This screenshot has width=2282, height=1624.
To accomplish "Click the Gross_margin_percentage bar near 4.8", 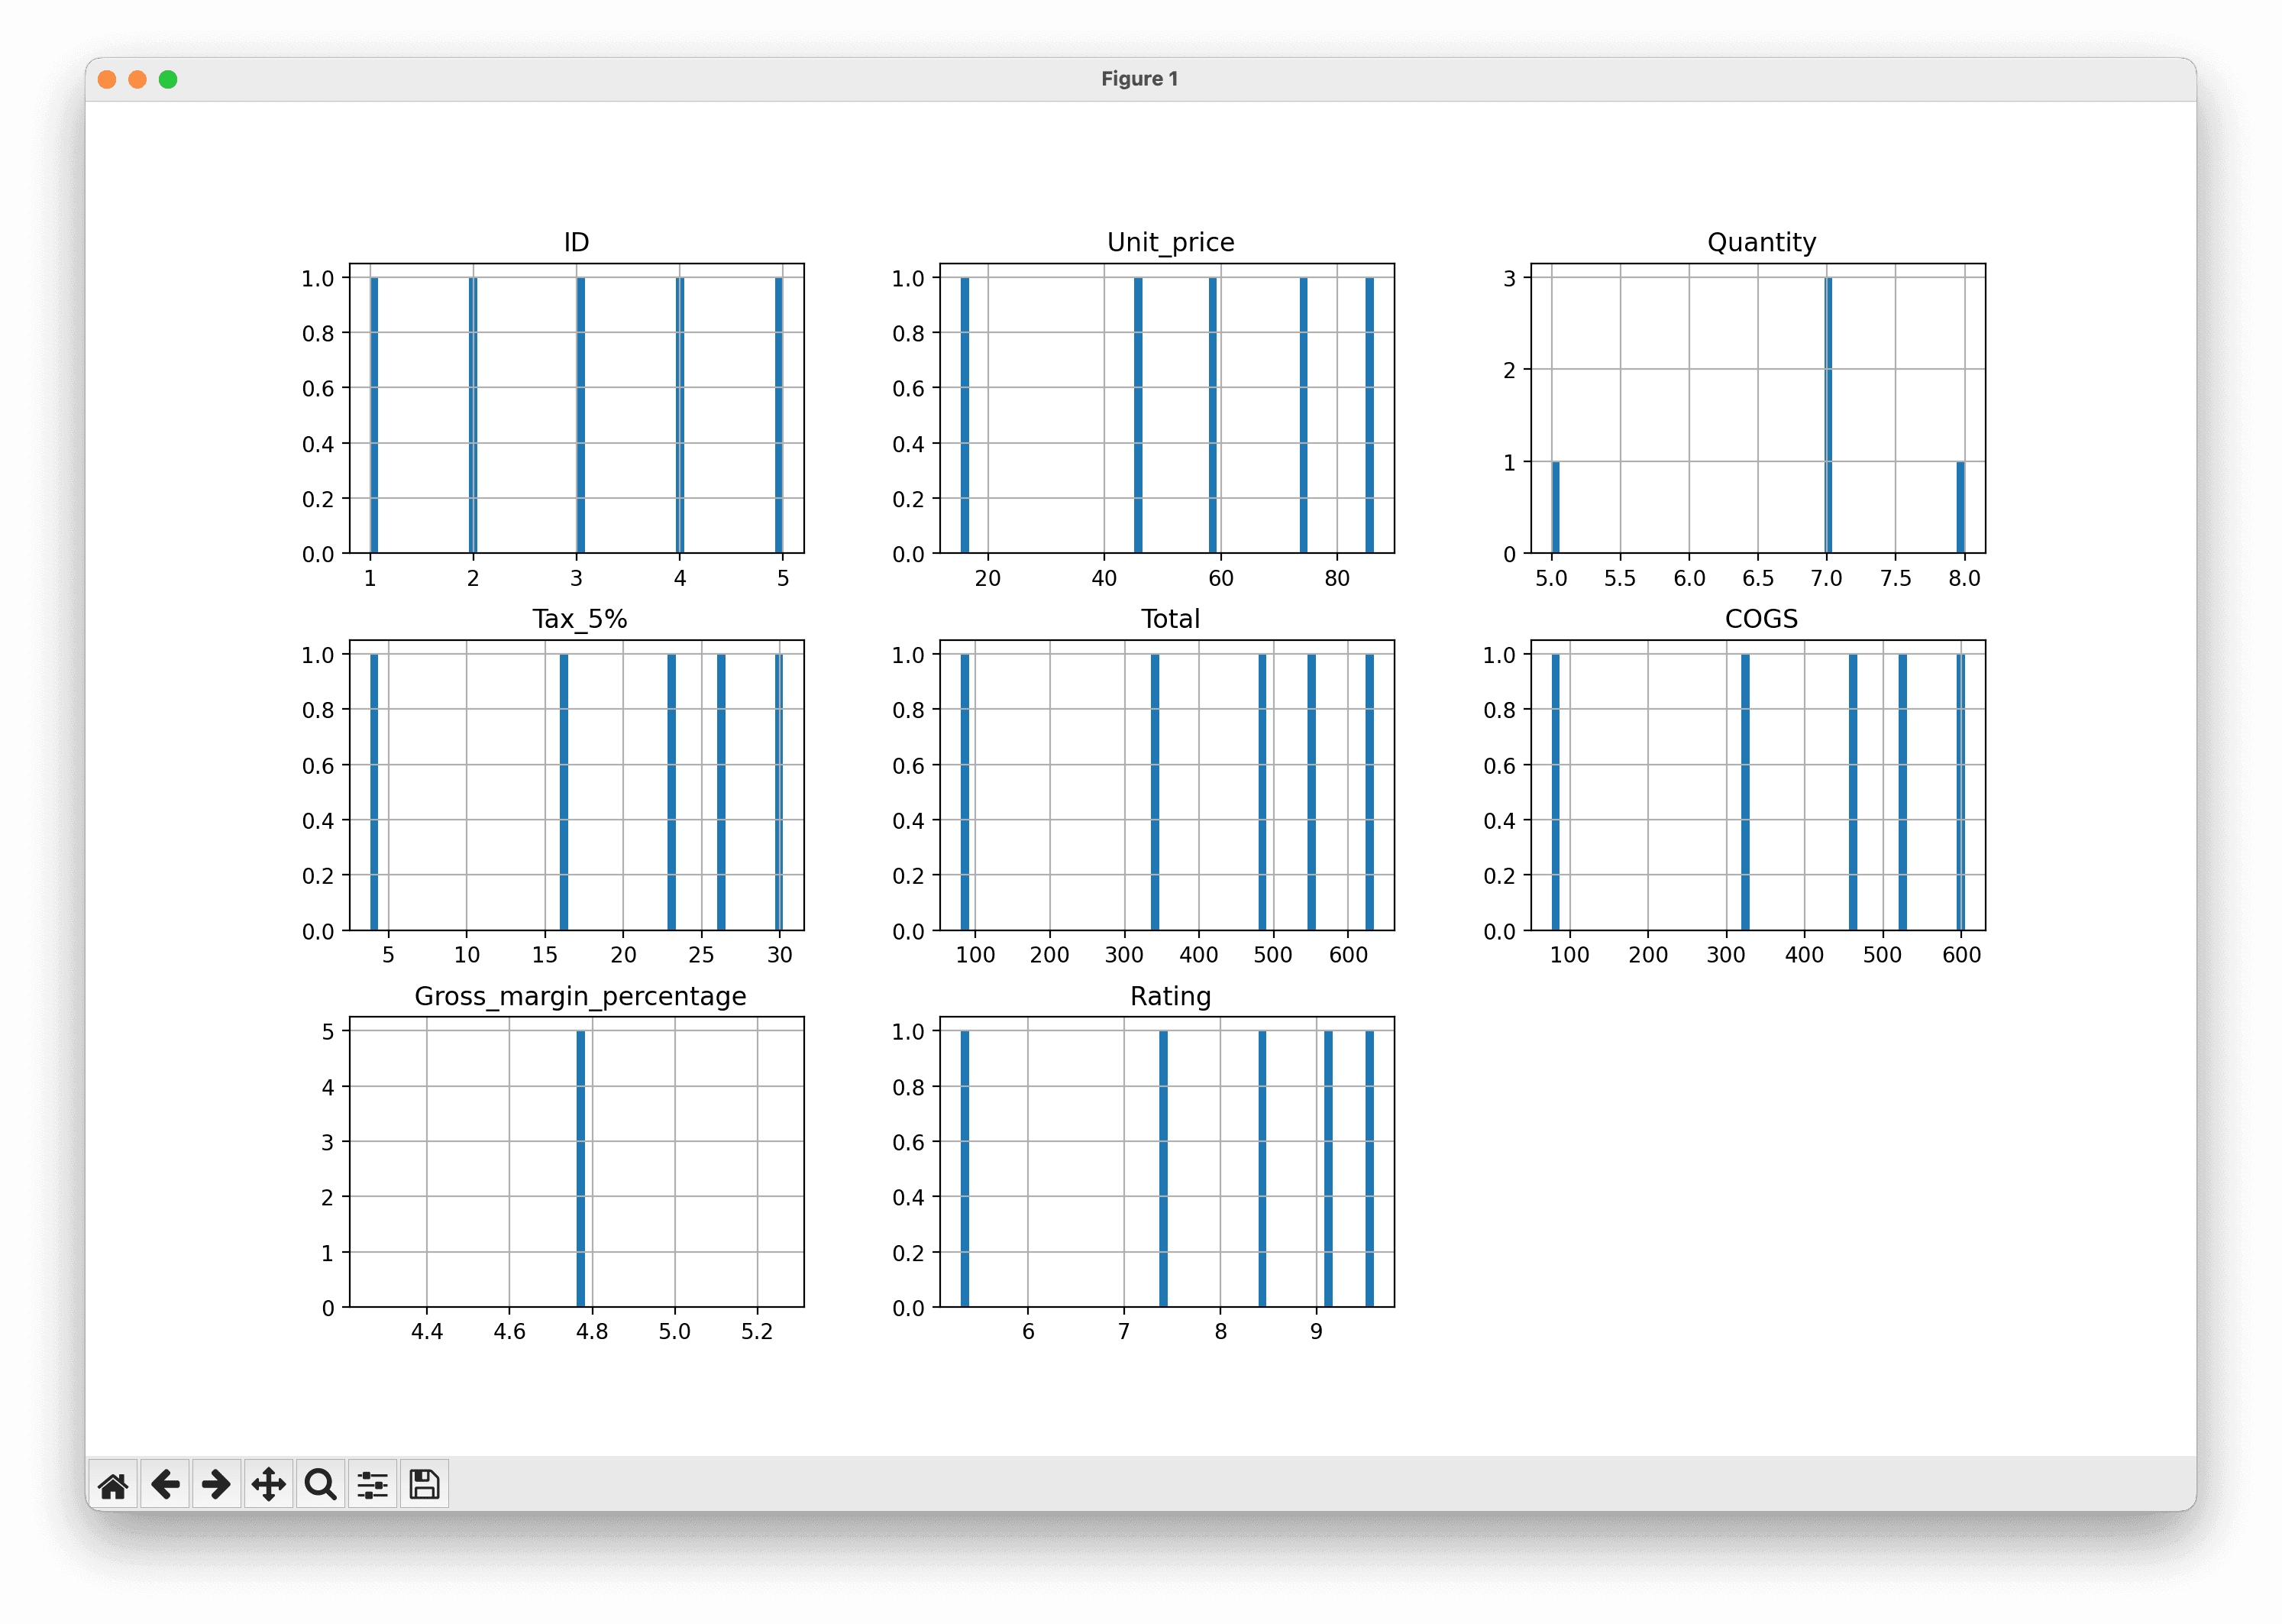I will pyautogui.click(x=580, y=1168).
